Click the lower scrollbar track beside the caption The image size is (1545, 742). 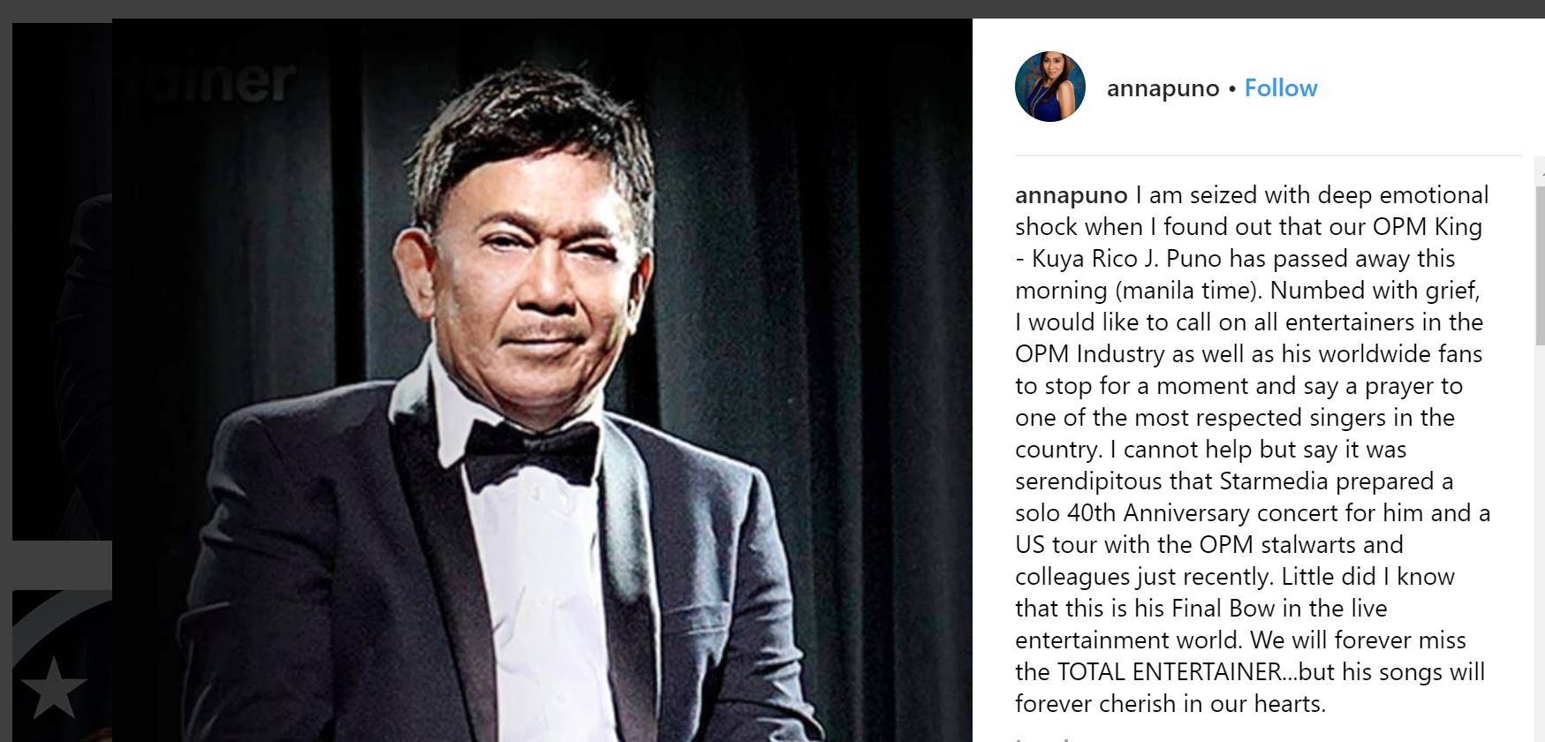tap(1541, 543)
